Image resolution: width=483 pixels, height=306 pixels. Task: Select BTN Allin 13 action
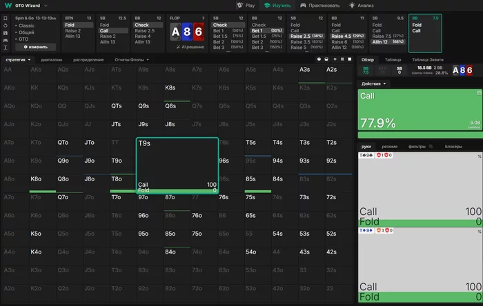(72, 37)
